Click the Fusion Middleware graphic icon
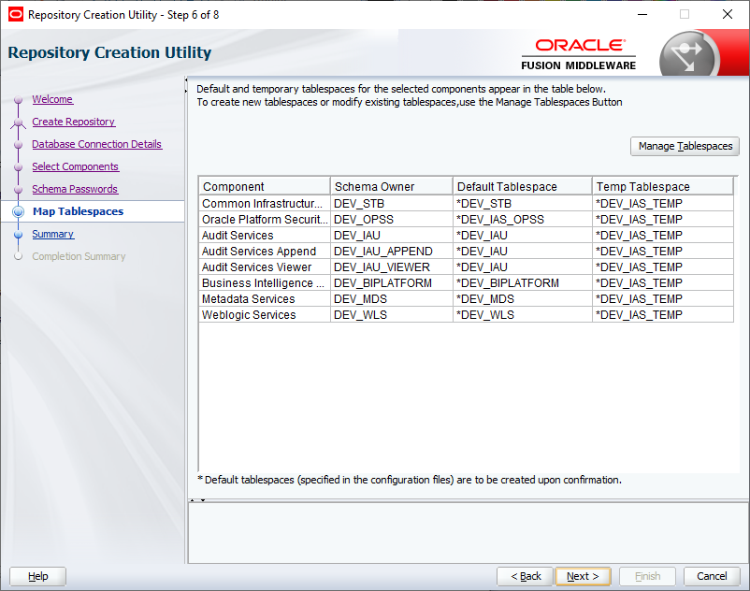 click(x=689, y=51)
